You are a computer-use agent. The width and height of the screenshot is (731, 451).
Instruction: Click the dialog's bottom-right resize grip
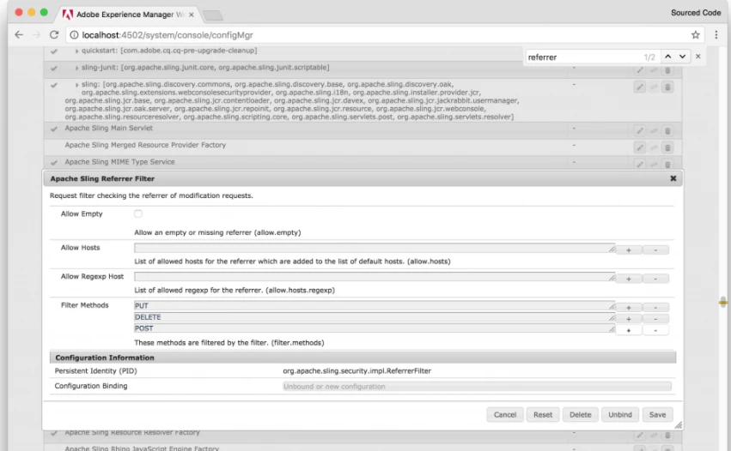(679, 425)
